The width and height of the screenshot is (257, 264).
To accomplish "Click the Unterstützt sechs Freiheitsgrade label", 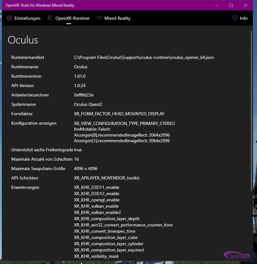I will click(42, 150).
